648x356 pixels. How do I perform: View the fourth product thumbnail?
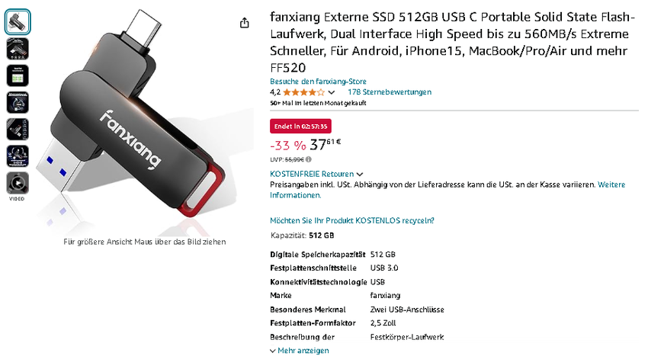pos(18,102)
